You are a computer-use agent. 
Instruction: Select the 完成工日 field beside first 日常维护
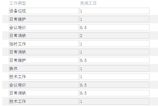(114, 19)
